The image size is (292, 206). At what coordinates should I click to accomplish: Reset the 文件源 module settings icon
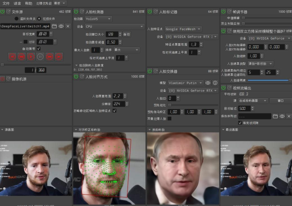pyautogui.click(x=8, y=12)
